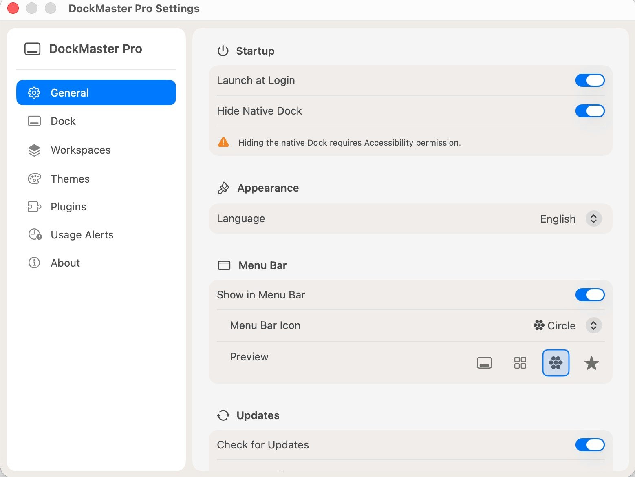This screenshot has width=635, height=477.
Task: Toggle the Launch at Login switch
Action: [590, 80]
